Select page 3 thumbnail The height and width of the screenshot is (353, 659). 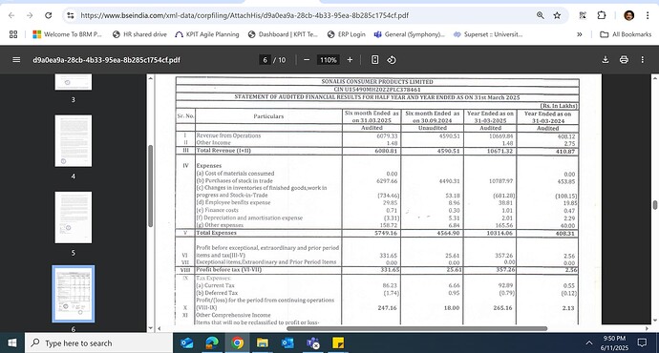(74, 82)
